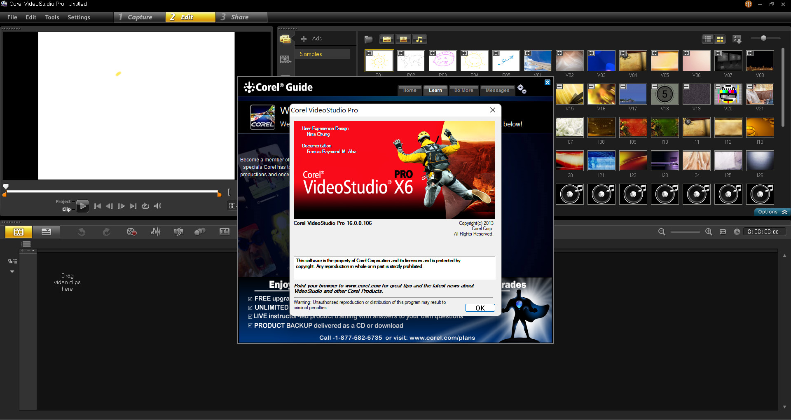Open Record/Capture Option icon
This screenshot has height=420, width=791.
coord(131,232)
